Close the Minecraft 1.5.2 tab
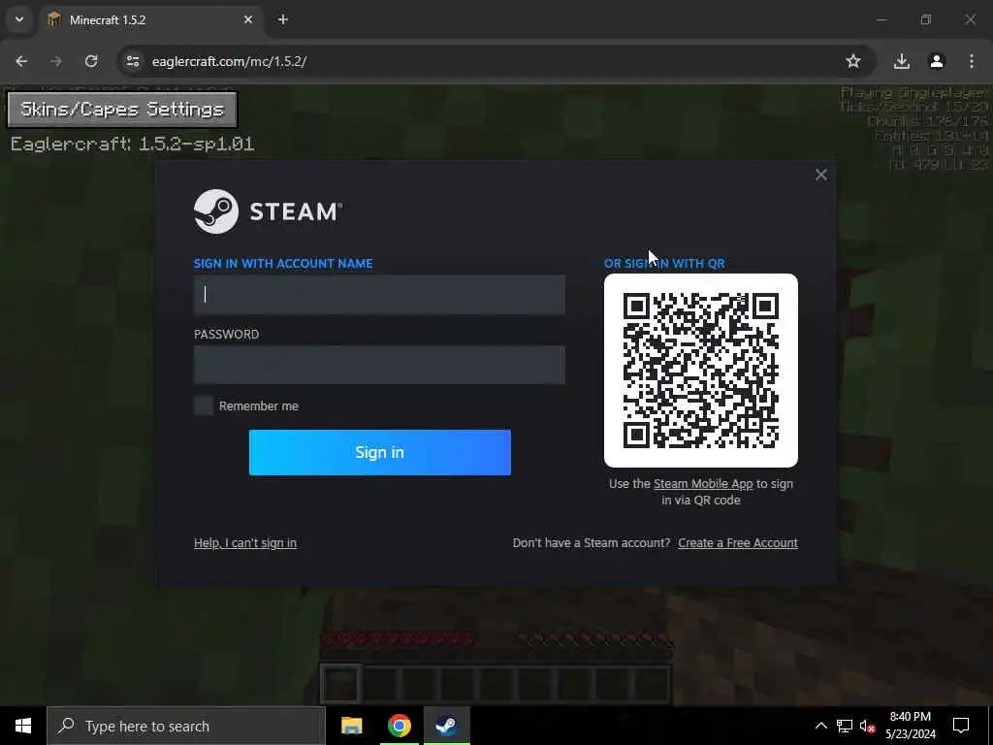Image resolution: width=993 pixels, height=745 pixels. [248, 19]
